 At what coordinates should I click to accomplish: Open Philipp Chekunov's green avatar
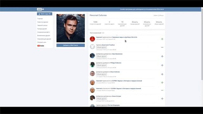[x=92, y=65]
